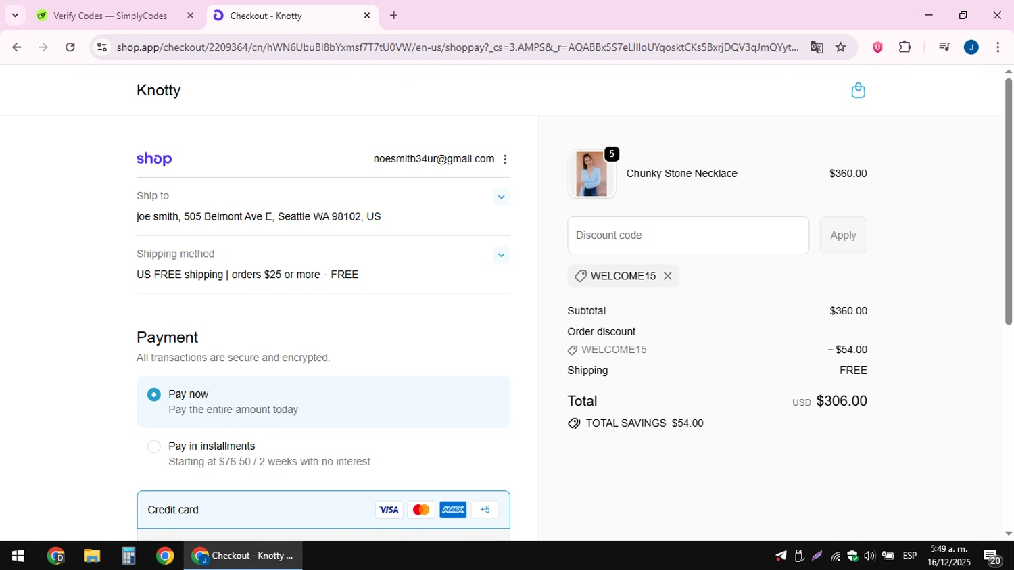1014x570 pixels.
Task: Open the uBlock shield extension
Action: (x=877, y=47)
